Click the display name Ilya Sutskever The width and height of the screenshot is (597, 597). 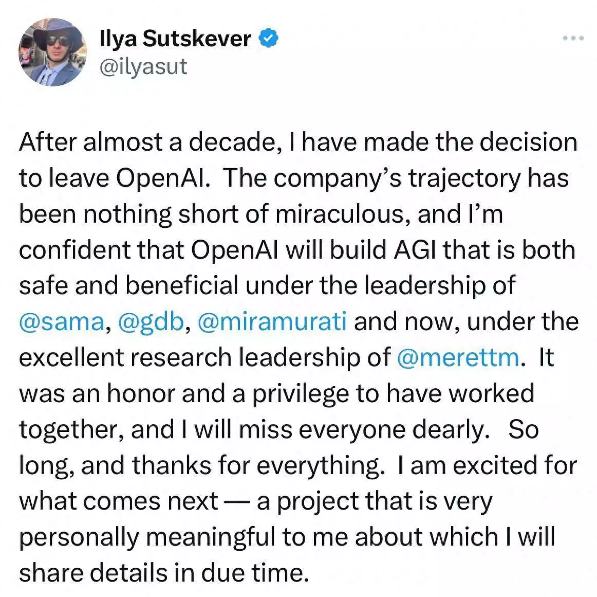[x=175, y=39]
